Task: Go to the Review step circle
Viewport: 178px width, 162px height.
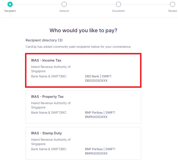Action: coord(172,4)
